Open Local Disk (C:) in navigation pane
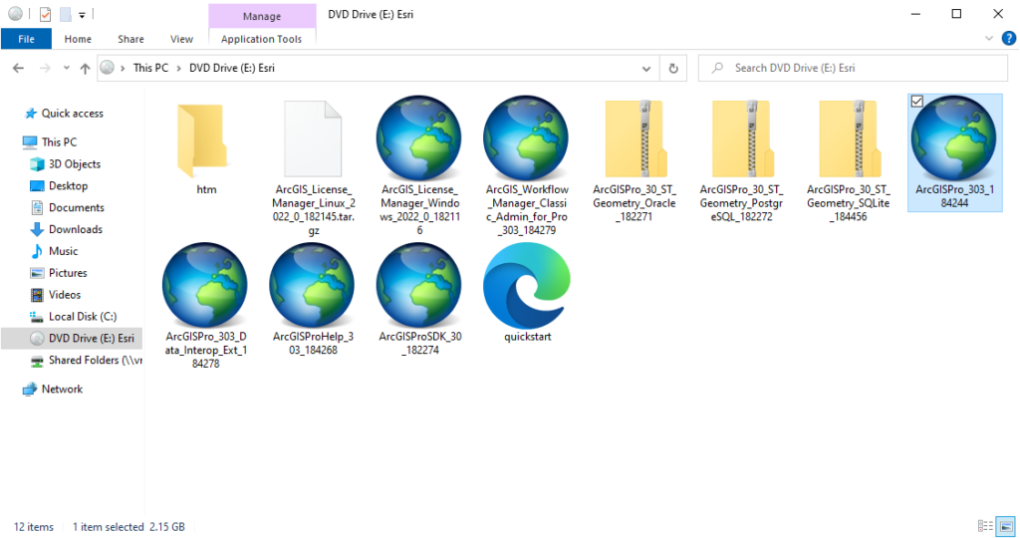 pyautogui.click(x=83, y=316)
